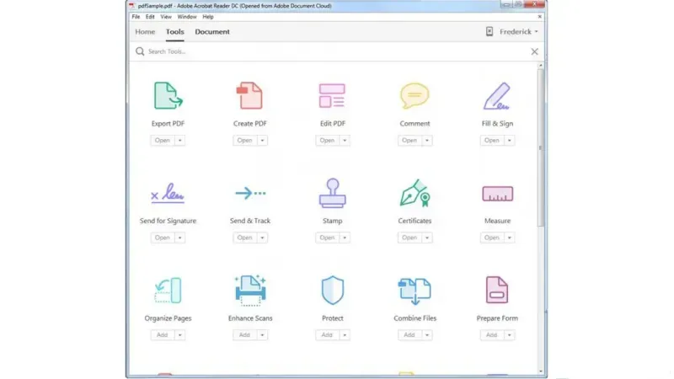Viewport: 674px width, 379px height.
Task: Open the Measure dropdown arrow
Action: [x=510, y=238]
